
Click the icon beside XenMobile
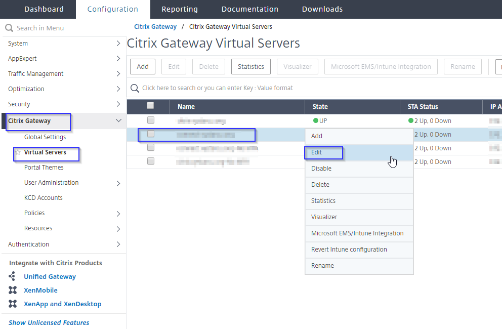click(x=13, y=290)
